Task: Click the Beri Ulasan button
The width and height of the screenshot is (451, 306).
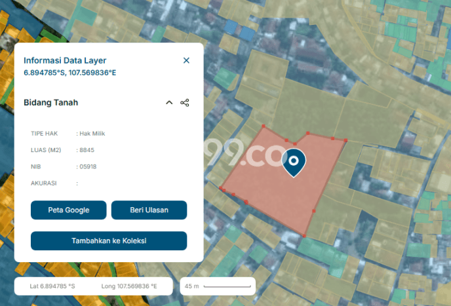Action: (x=149, y=210)
